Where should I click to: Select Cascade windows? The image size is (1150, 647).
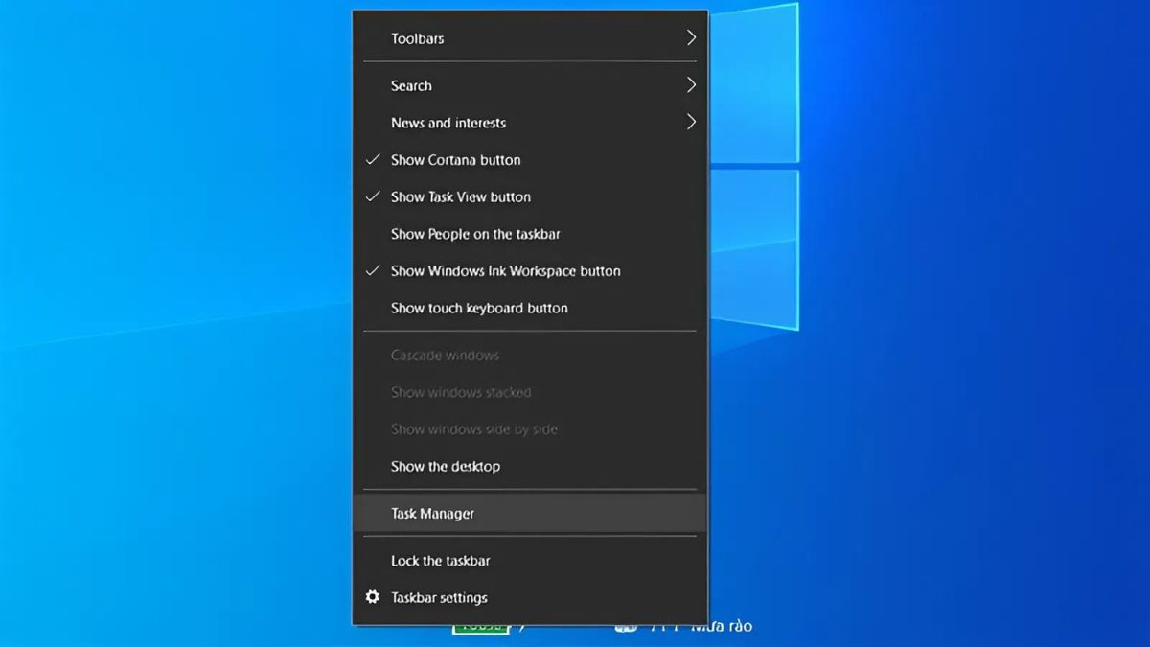coord(444,355)
